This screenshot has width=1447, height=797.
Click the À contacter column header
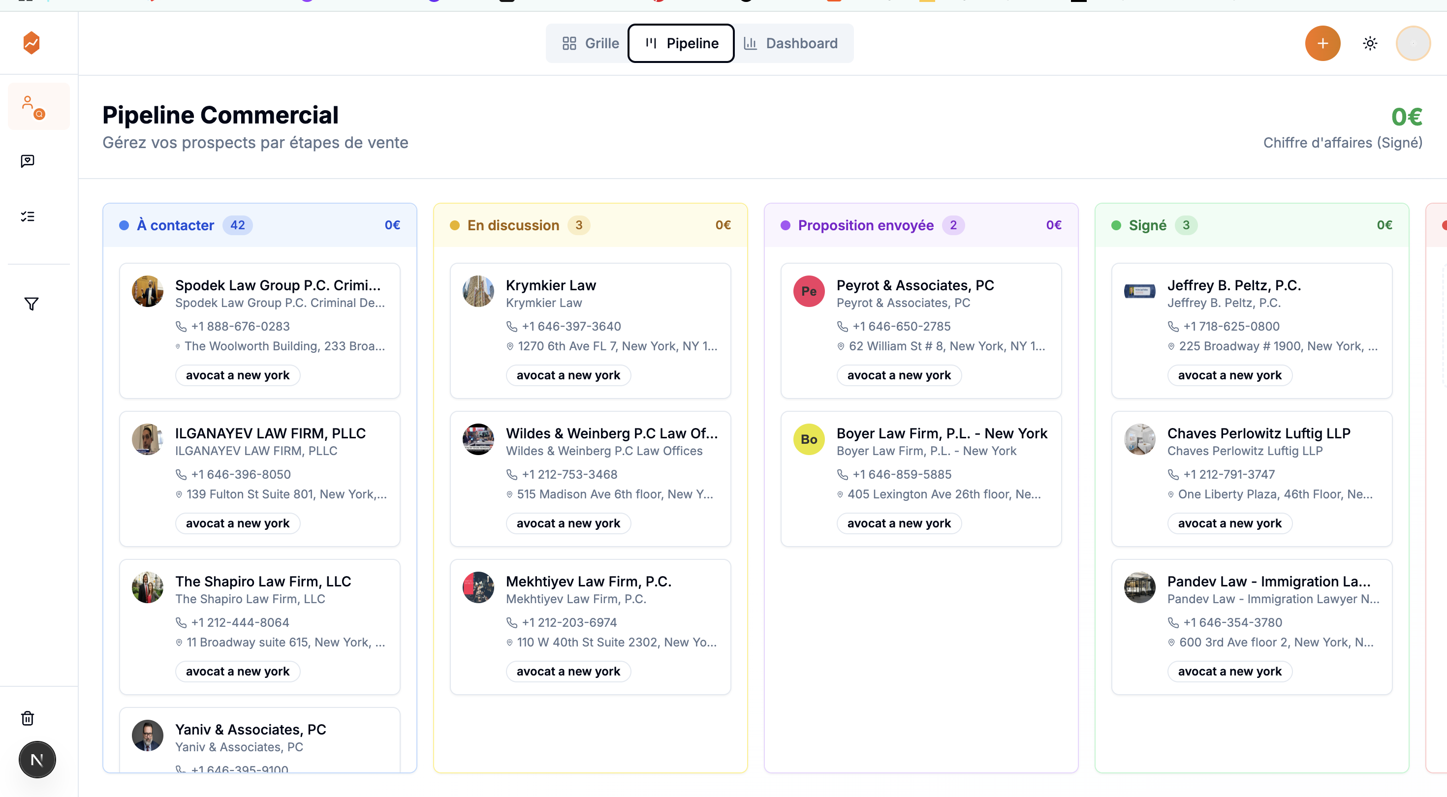pos(259,225)
